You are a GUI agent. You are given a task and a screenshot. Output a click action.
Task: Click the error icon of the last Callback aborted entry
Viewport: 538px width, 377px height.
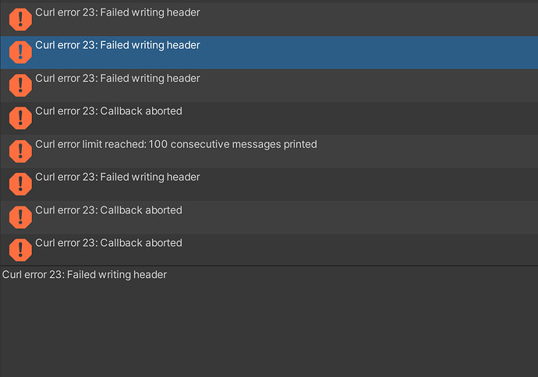(20, 250)
